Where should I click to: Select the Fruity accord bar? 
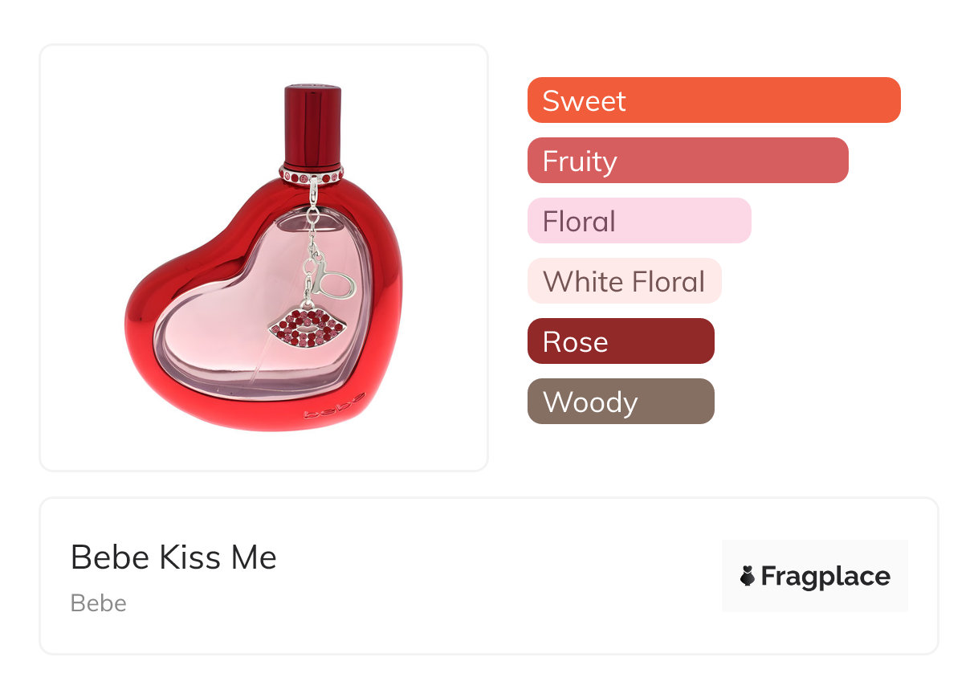687,161
